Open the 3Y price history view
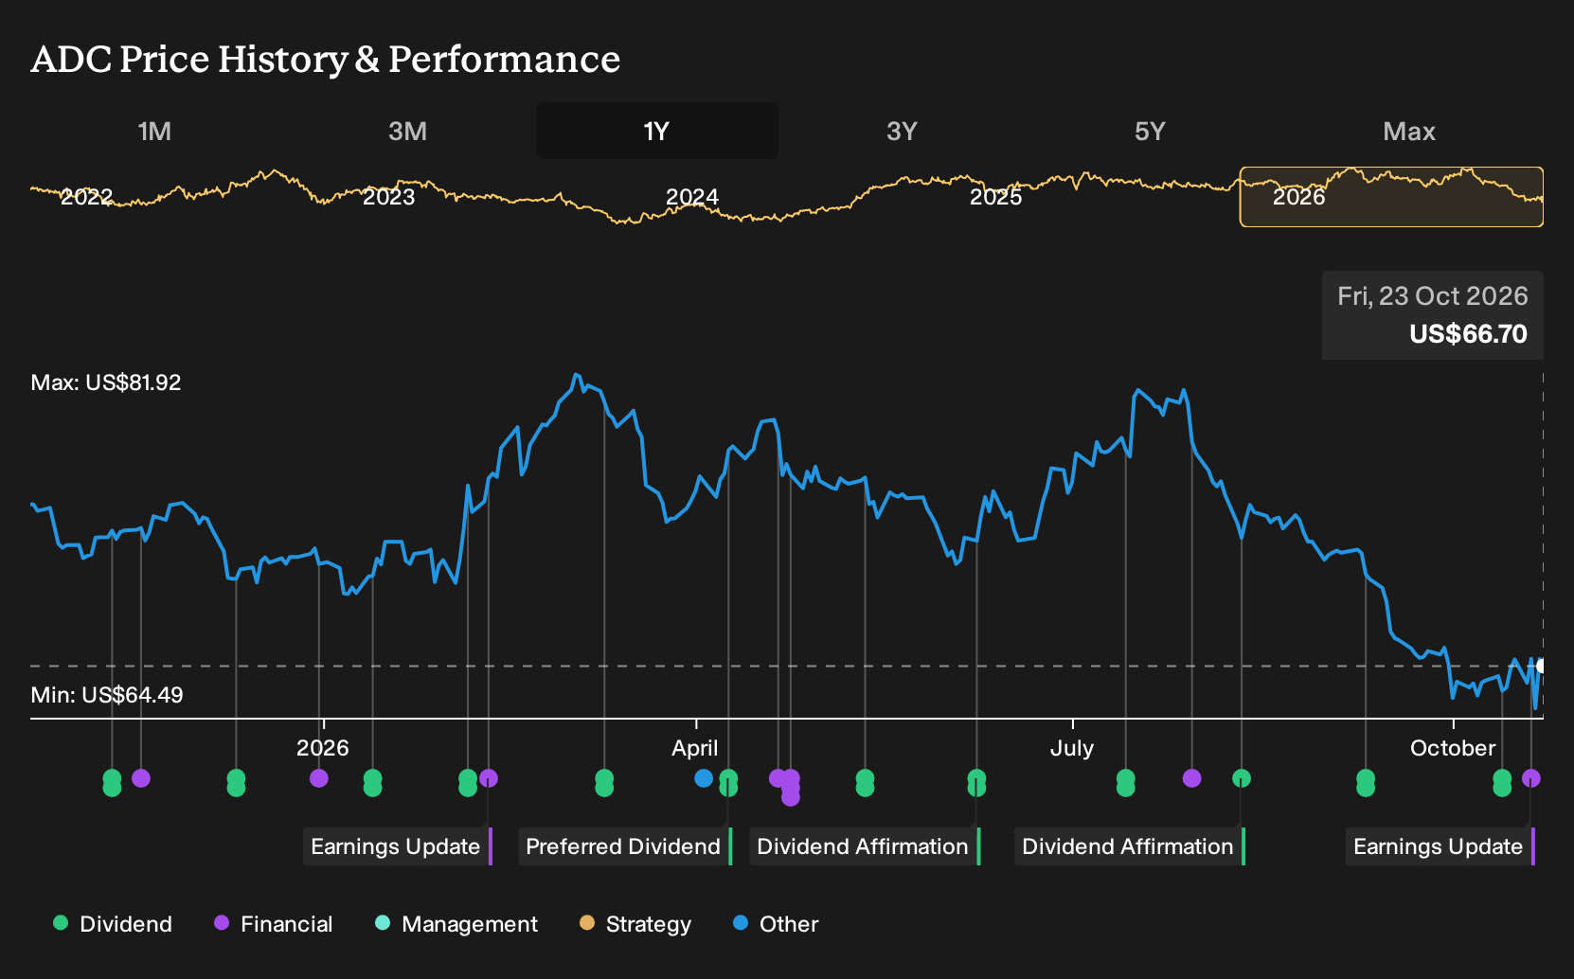Screen dimensions: 1574x979 click(902, 131)
